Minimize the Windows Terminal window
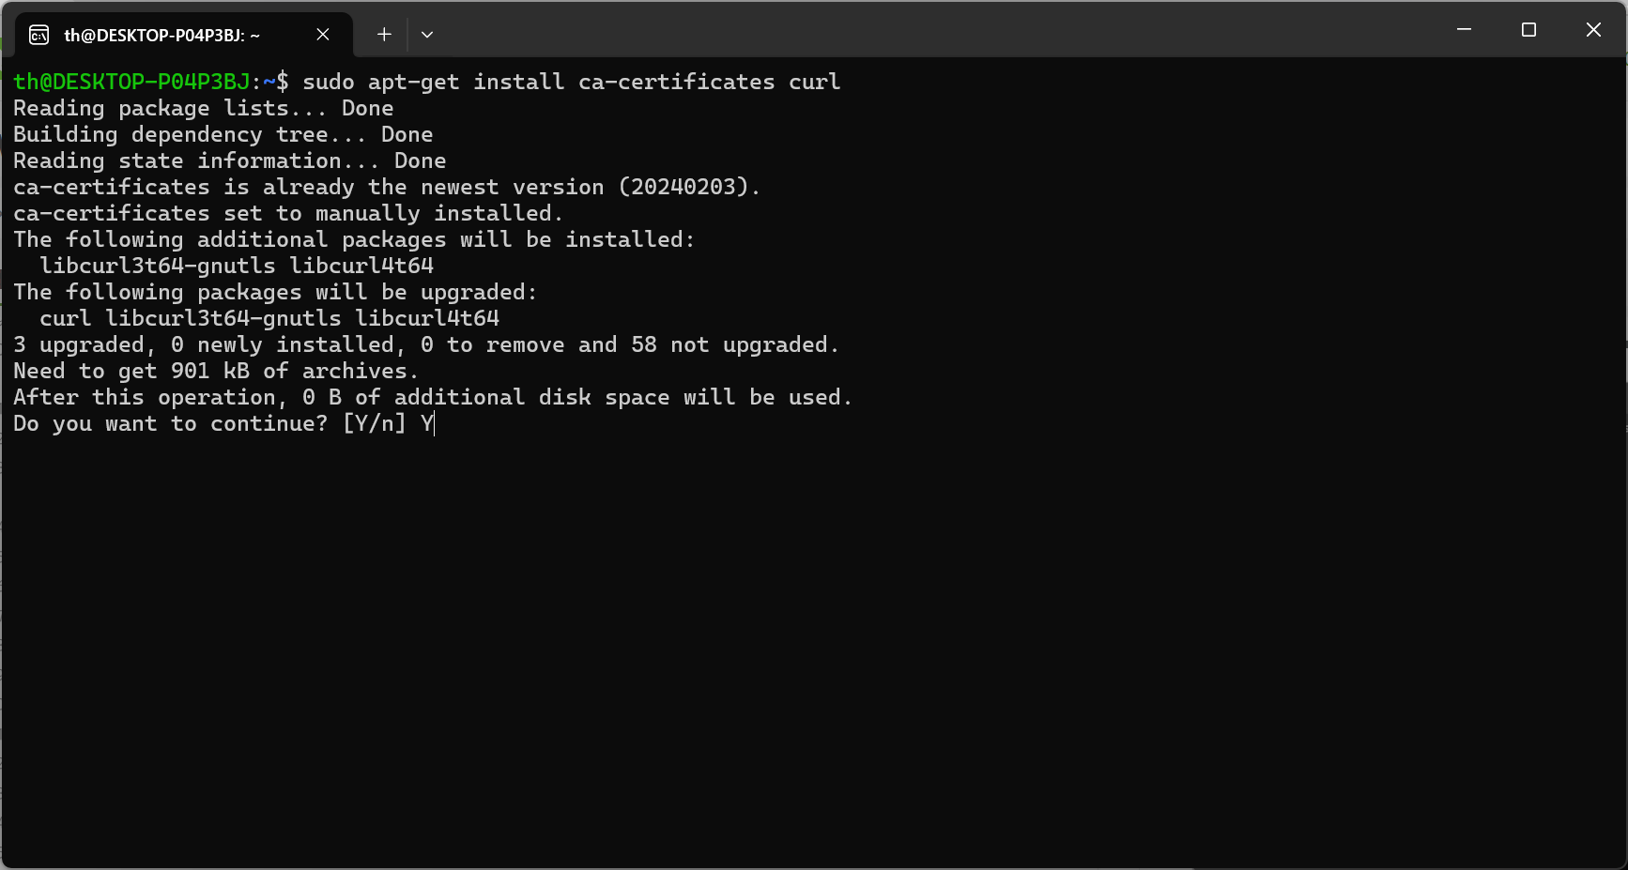 tap(1464, 29)
